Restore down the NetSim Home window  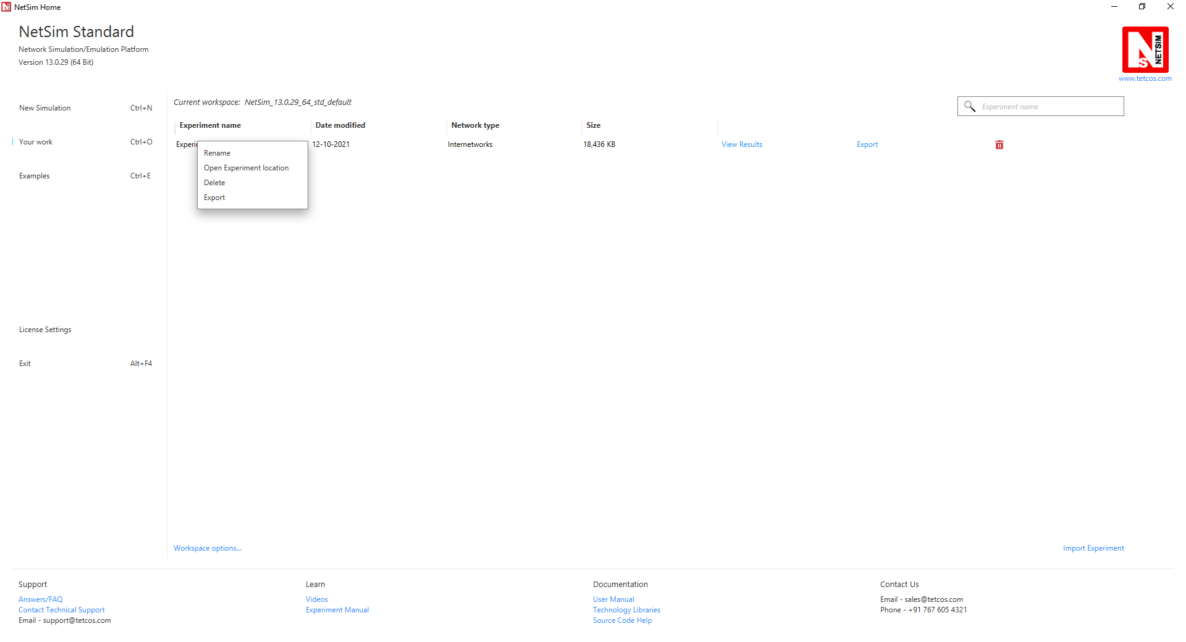(x=1142, y=7)
